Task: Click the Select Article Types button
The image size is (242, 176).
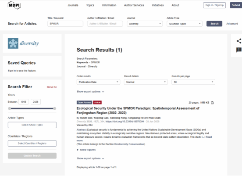Action: tap(32, 125)
